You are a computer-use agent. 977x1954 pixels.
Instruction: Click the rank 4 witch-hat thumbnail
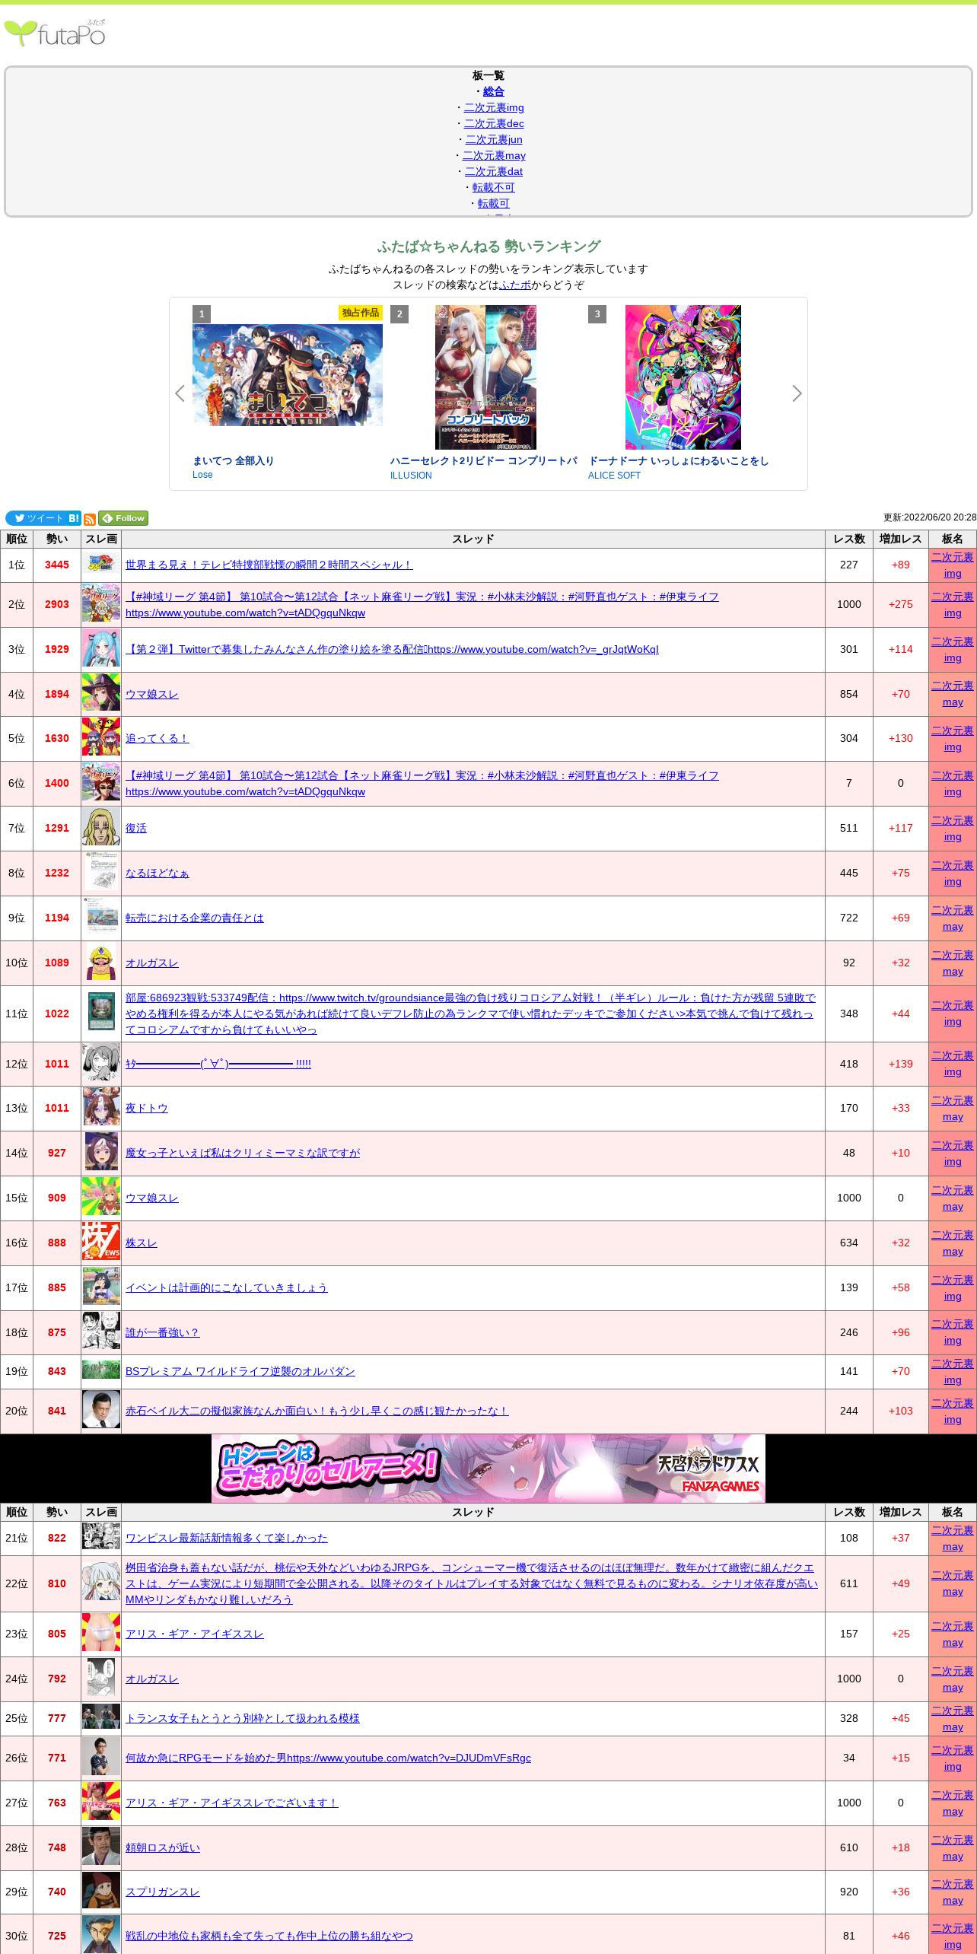pyautogui.click(x=101, y=693)
